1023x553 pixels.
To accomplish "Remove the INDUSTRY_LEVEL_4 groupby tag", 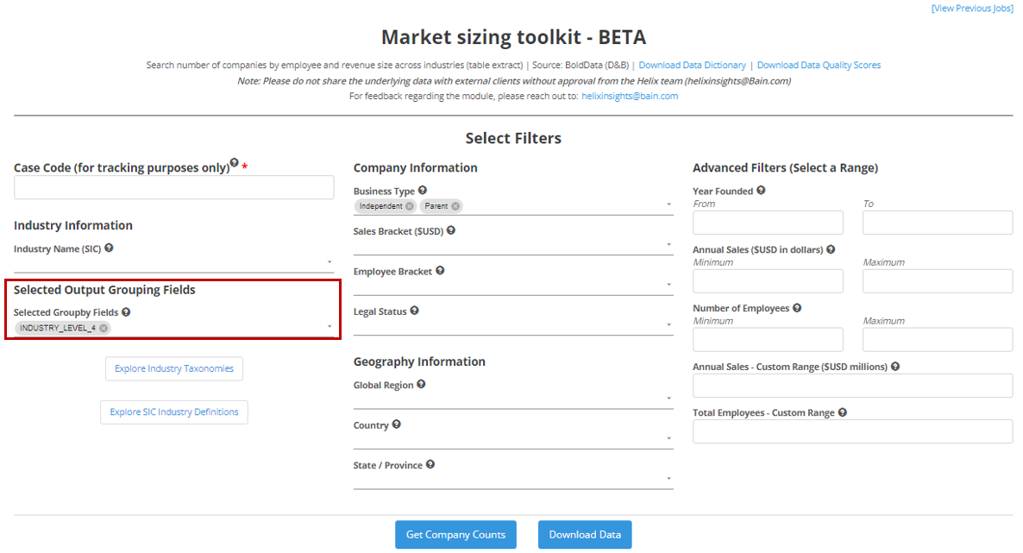I will 104,328.
